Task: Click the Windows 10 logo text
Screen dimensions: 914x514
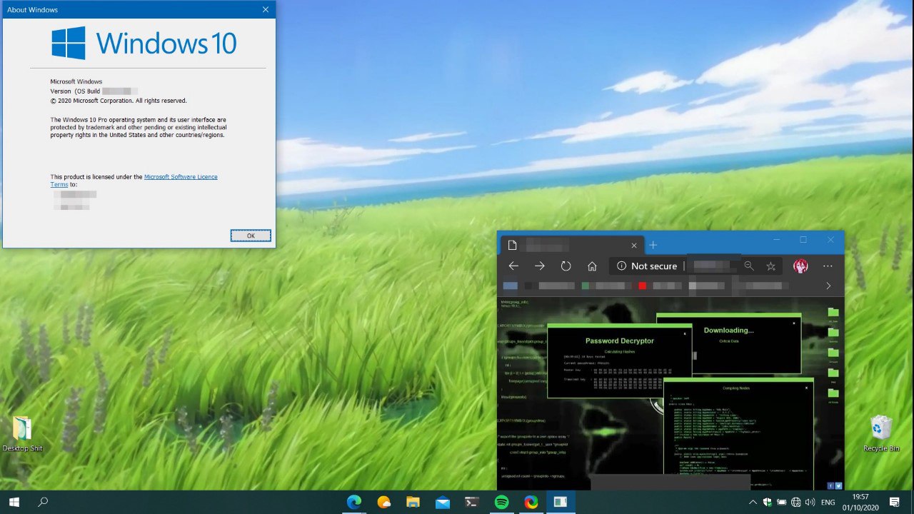Action: (x=166, y=44)
